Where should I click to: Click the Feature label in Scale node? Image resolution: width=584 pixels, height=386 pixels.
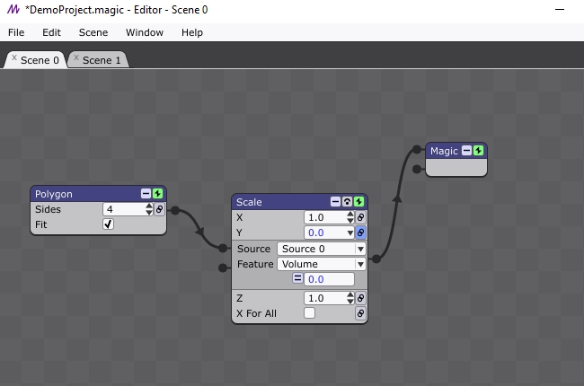coord(255,264)
